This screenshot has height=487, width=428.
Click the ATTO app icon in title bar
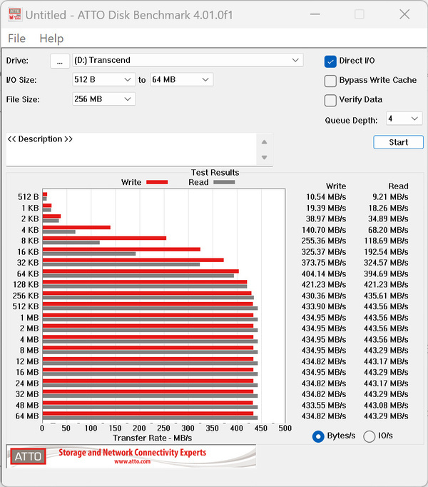click(13, 14)
